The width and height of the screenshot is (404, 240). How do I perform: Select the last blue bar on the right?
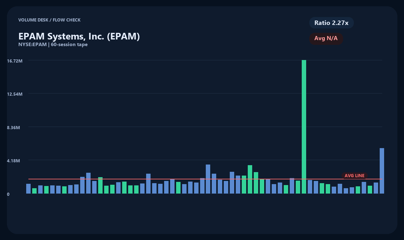click(382, 171)
